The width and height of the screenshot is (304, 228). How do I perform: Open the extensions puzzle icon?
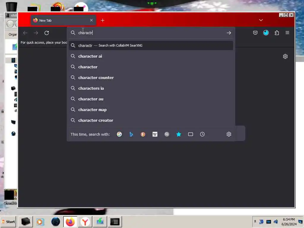277,33
